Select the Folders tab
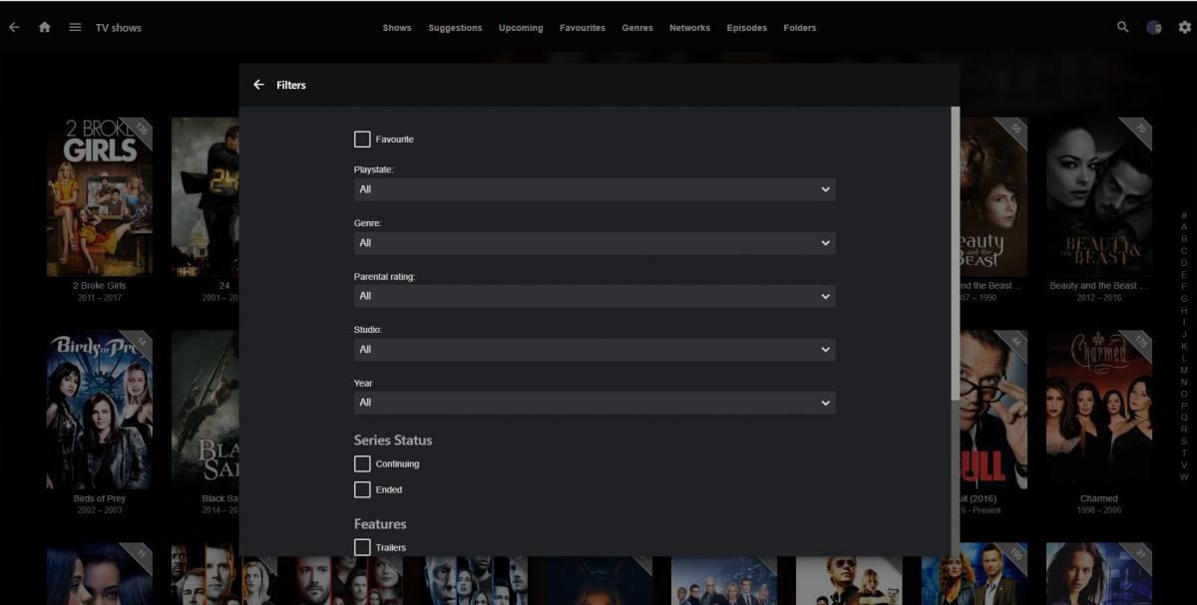This screenshot has width=1197, height=605. [x=800, y=28]
